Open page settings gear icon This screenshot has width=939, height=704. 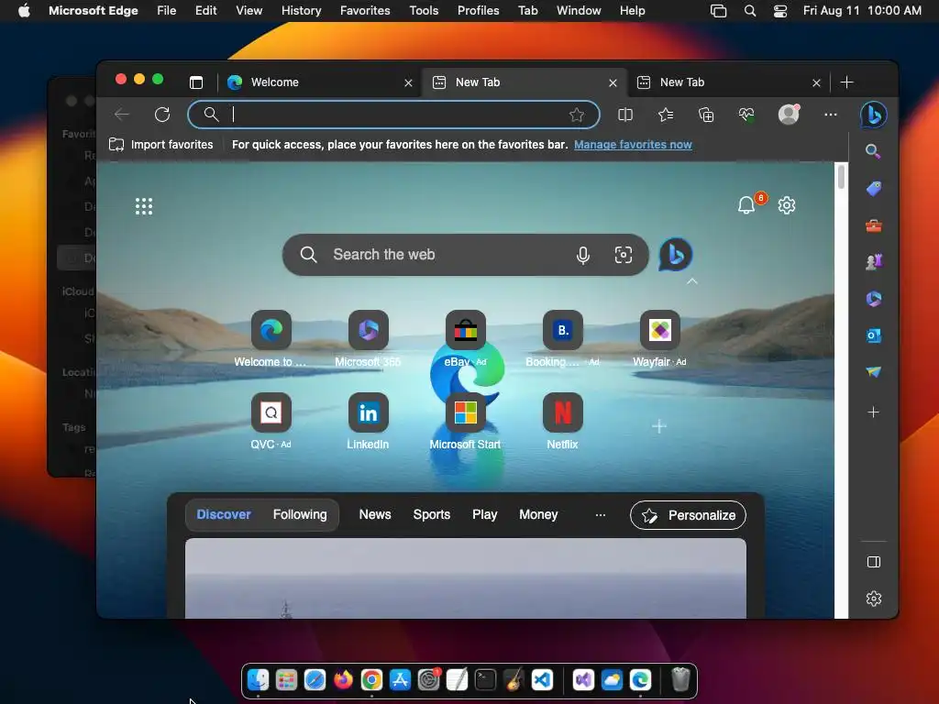tap(786, 205)
